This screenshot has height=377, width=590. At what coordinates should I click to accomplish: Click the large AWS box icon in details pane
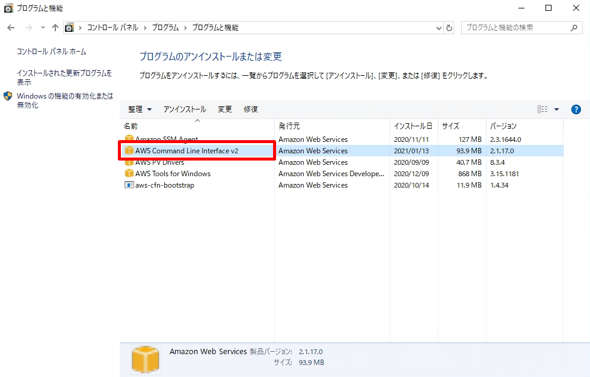[x=146, y=360]
